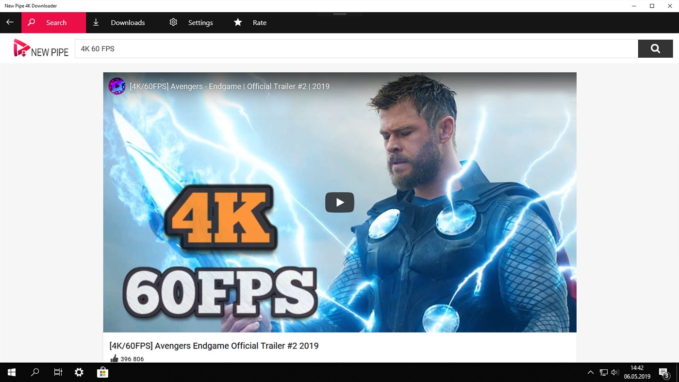The height and width of the screenshot is (382, 679).
Task: Open Task View on the taskbar
Action: click(58, 372)
